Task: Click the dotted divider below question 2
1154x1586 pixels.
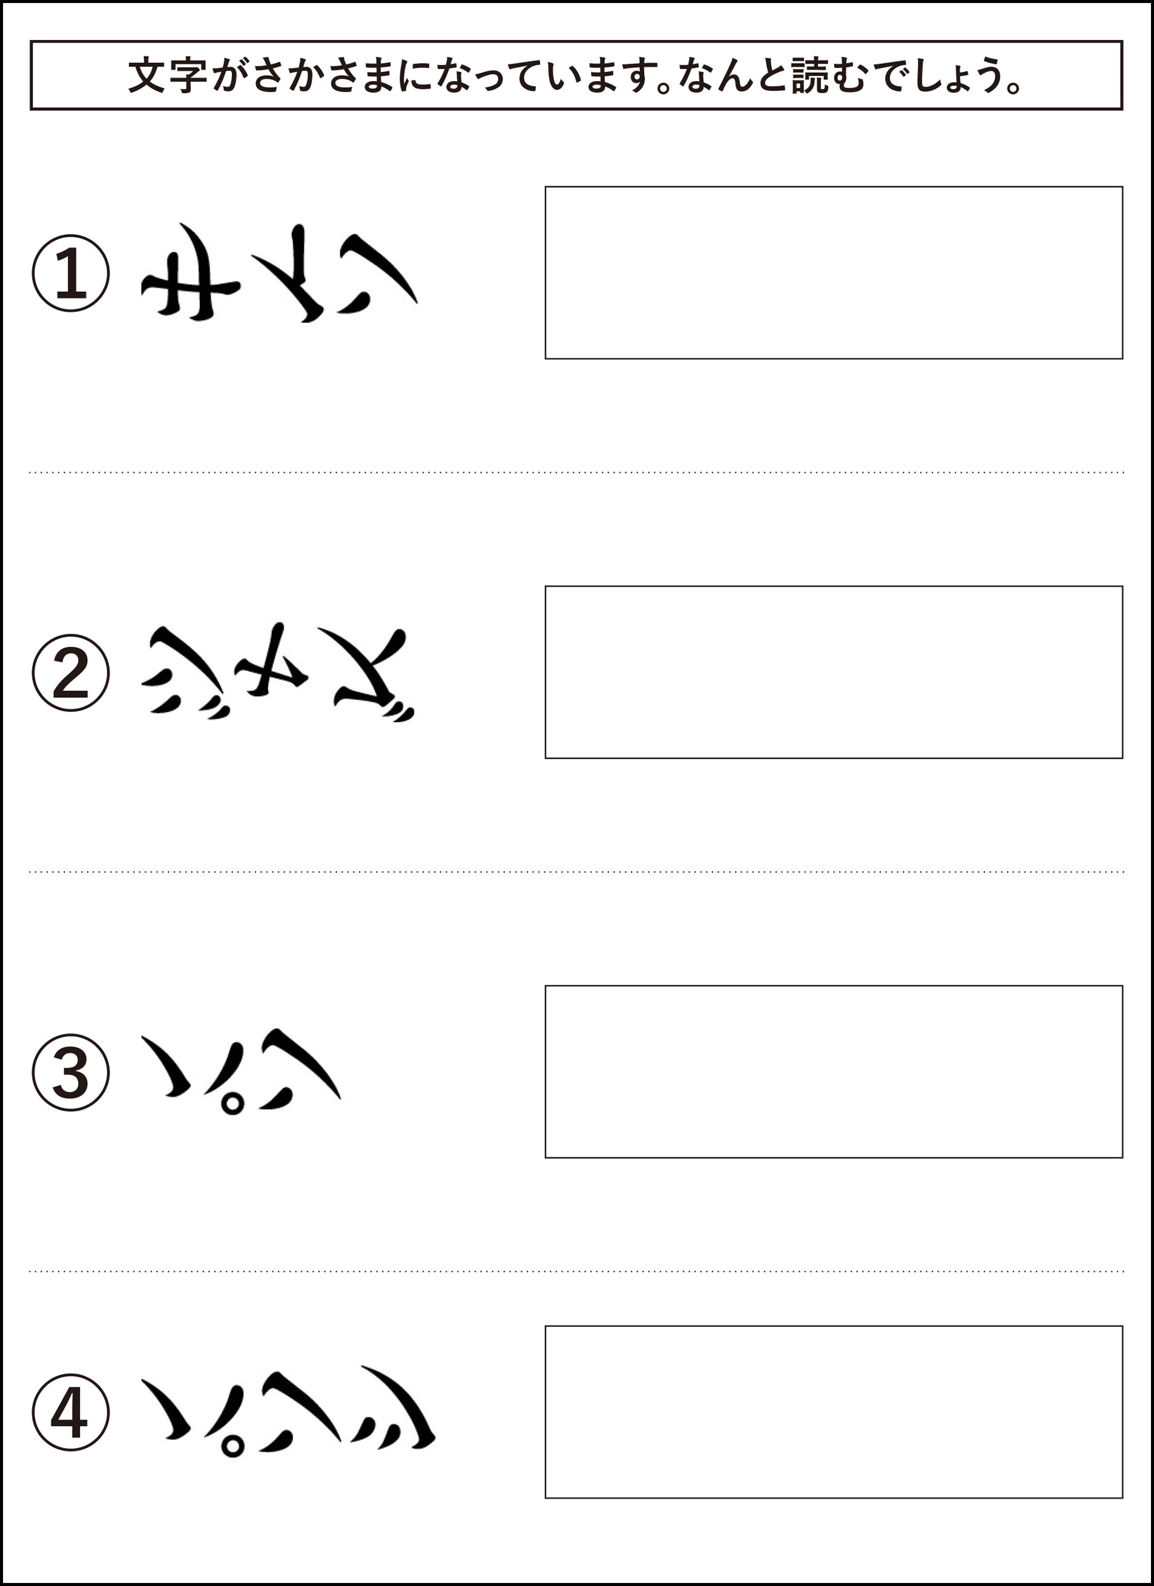Action: (x=576, y=872)
